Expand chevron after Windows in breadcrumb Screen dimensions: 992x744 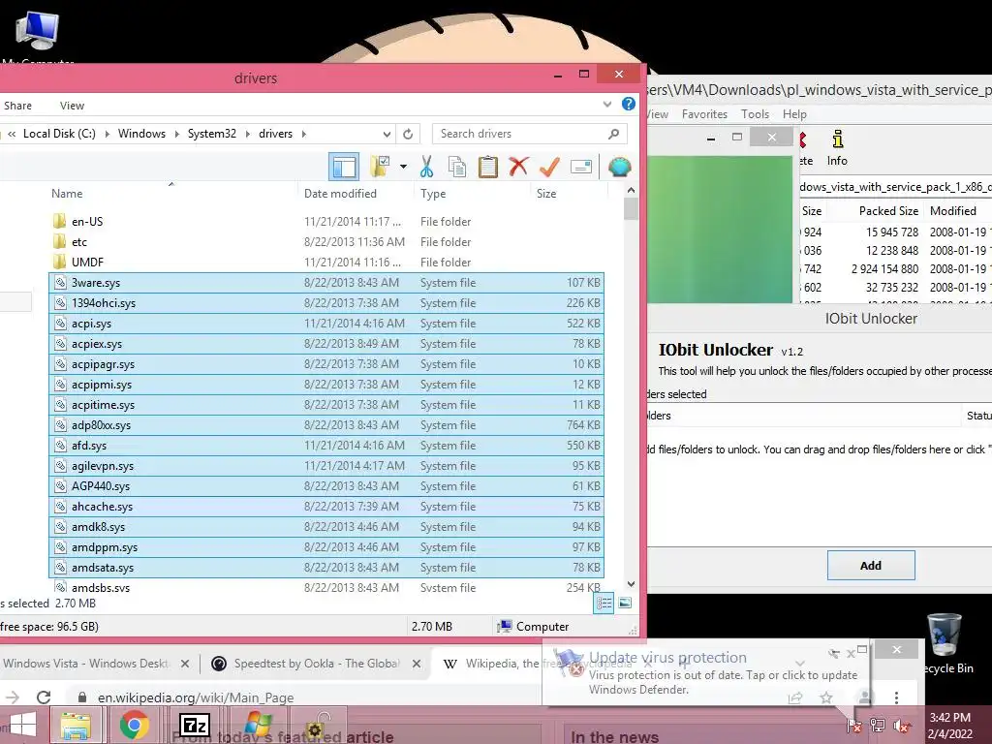(176, 134)
